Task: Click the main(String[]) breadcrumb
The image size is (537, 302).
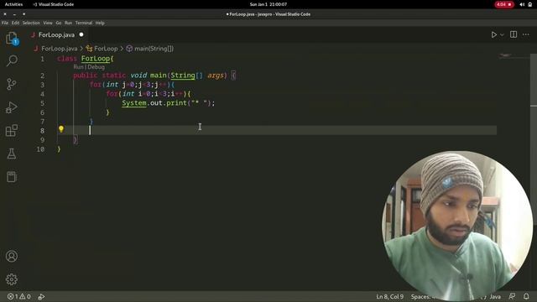Action: [154, 49]
